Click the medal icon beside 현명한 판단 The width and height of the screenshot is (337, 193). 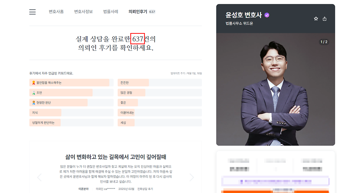(x=33, y=103)
